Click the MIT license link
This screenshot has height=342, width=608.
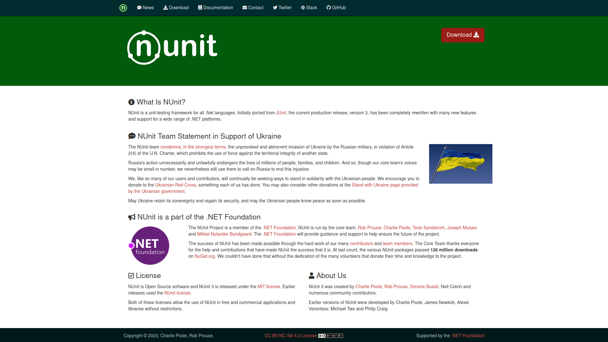[x=268, y=287]
